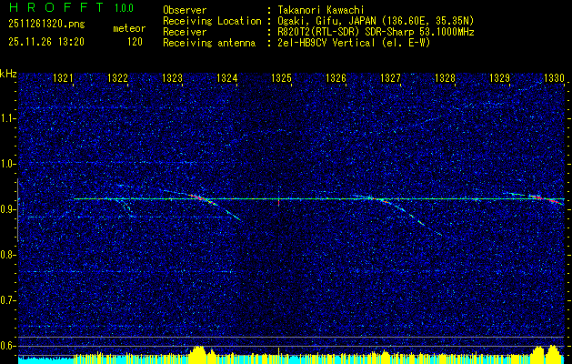Click the 0.7 kHz frequency label

pyautogui.click(x=7, y=300)
